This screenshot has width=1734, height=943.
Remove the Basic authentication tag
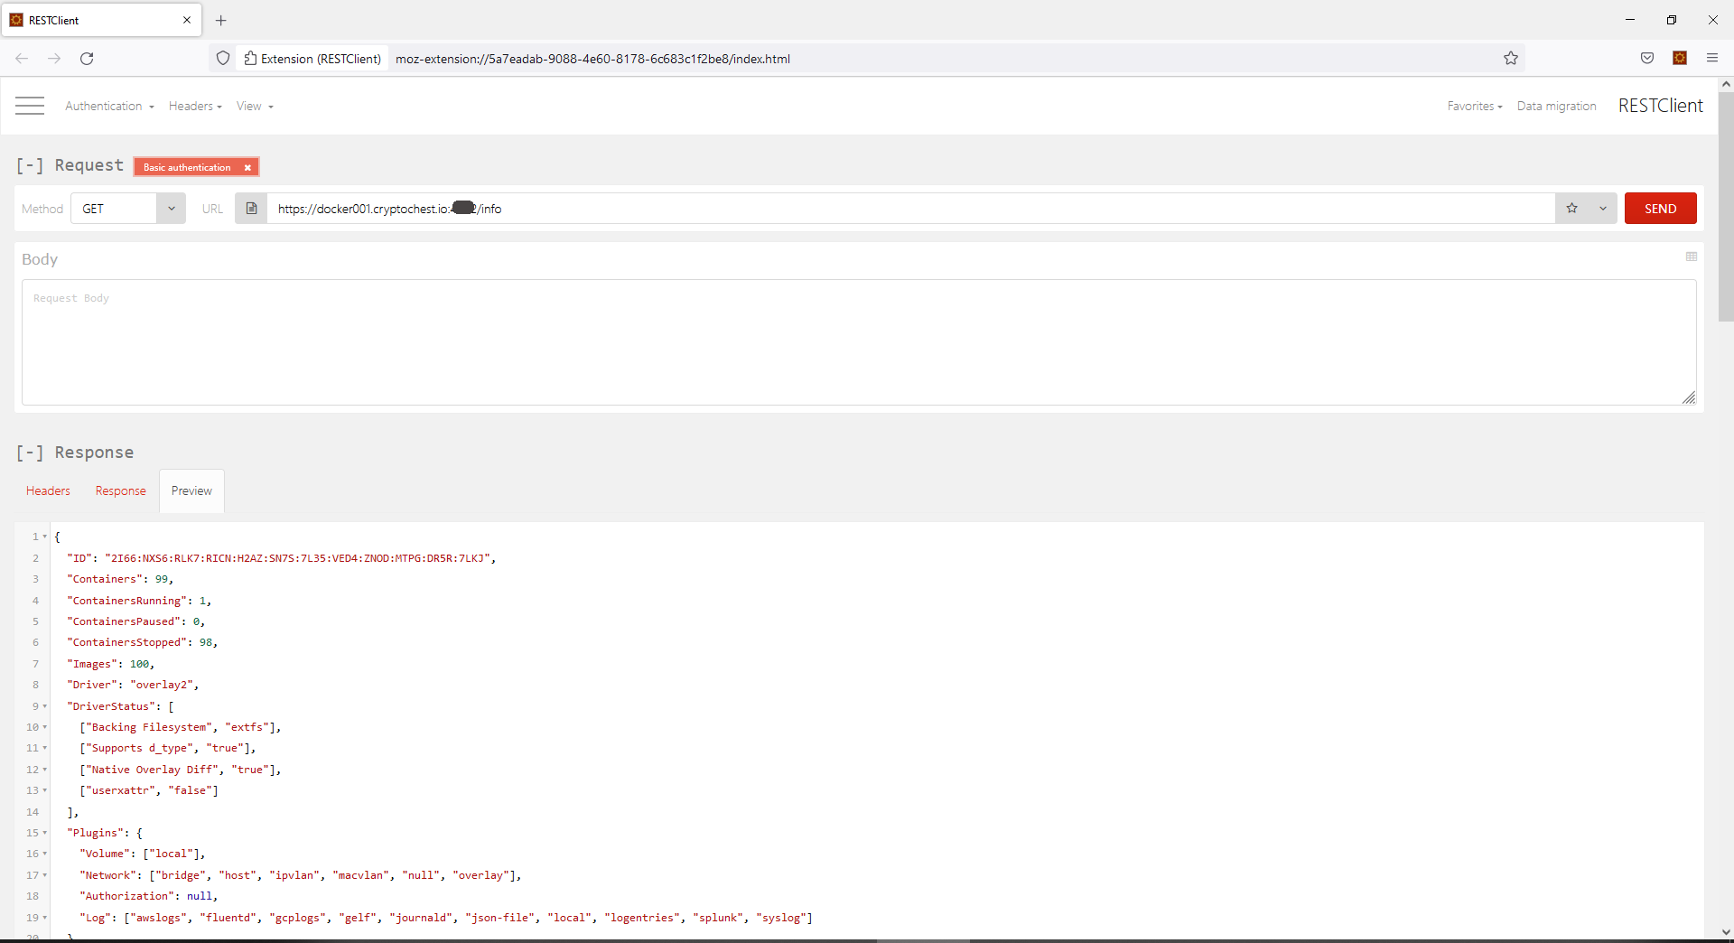tap(247, 167)
